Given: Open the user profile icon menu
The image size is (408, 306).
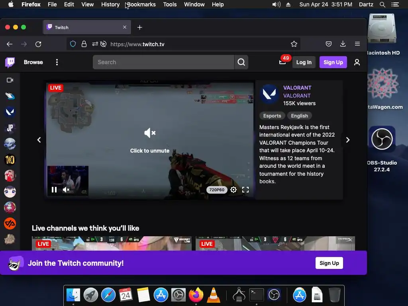Looking at the screenshot, I should pyautogui.click(x=357, y=62).
